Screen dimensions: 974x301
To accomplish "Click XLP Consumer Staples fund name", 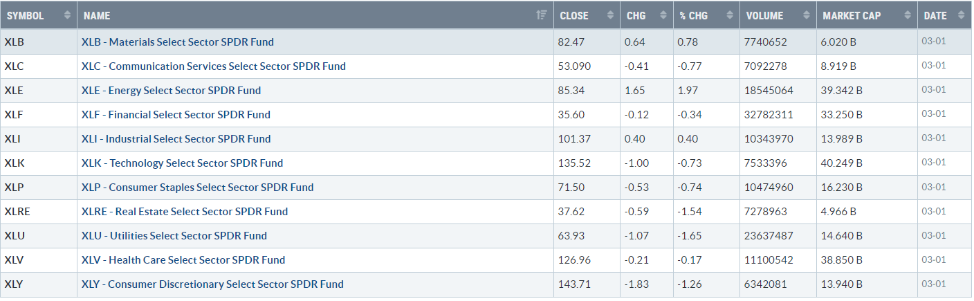I will [198, 188].
